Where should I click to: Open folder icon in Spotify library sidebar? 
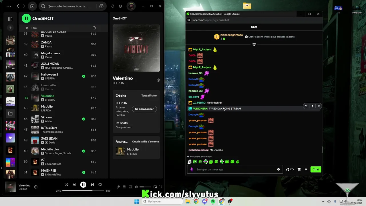(x=10, y=114)
